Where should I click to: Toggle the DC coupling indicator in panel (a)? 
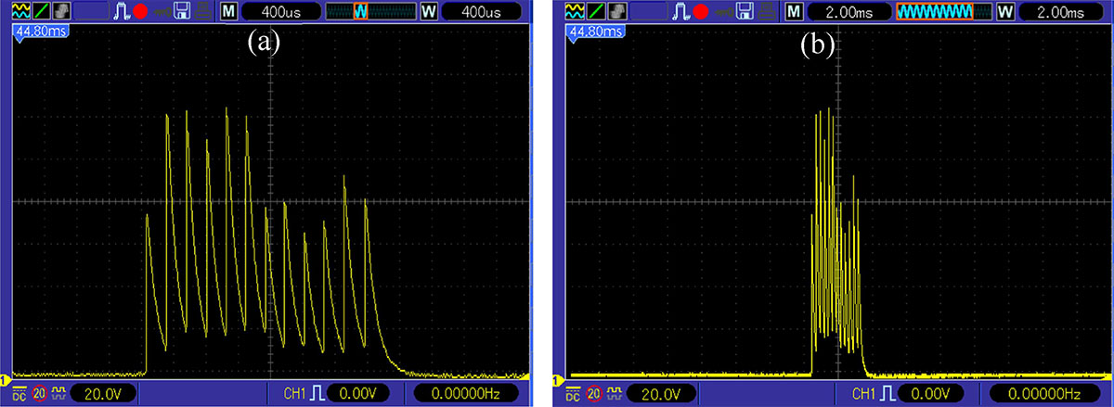click(x=19, y=392)
